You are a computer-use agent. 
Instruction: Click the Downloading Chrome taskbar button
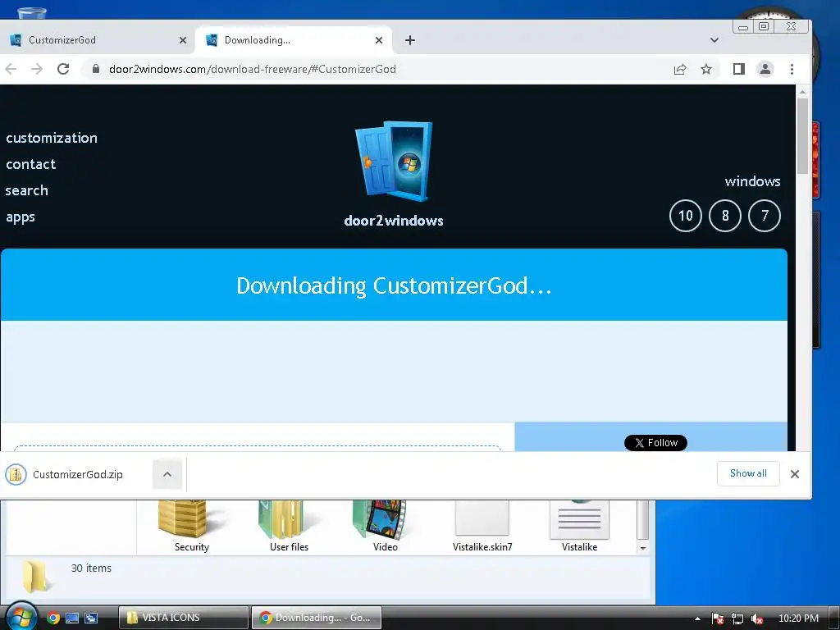point(317,618)
